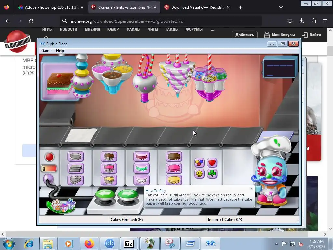Save page to Pocket
The height and width of the screenshot is (250, 333).
pyautogui.click(x=290, y=21)
